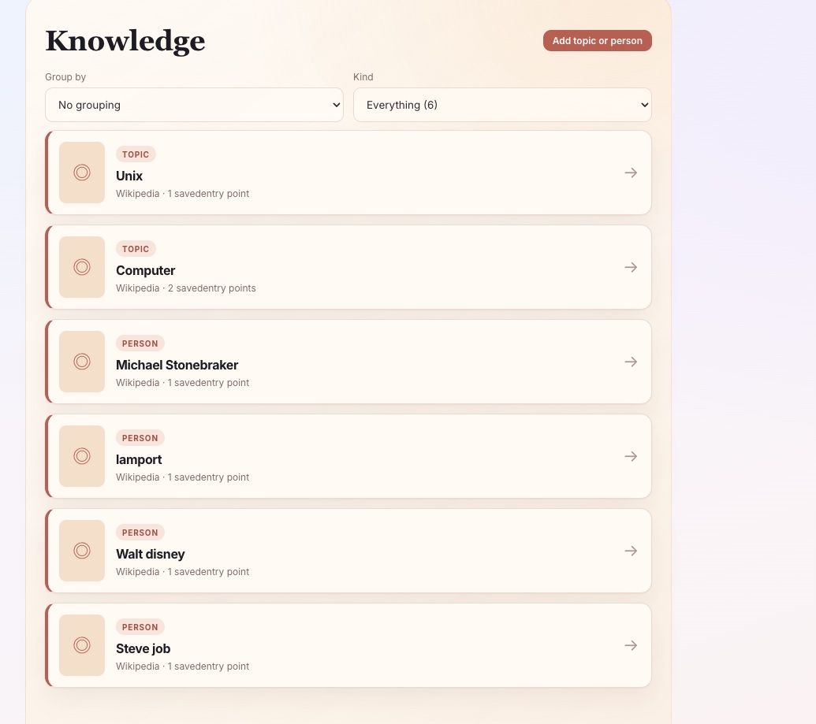Click Wikipedia subtitle under lamport
The height and width of the screenshot is (724, 816).
(x=183, y=477)
